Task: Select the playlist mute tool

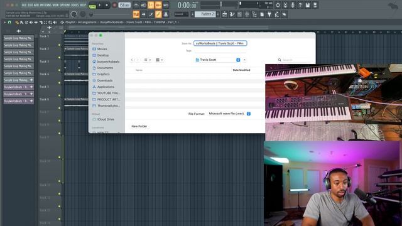Action: point(31,23)
